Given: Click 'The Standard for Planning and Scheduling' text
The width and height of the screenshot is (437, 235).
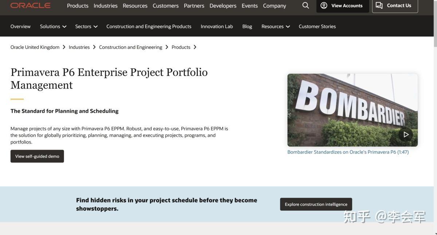Looking at the screenshot, I should 64,111.
